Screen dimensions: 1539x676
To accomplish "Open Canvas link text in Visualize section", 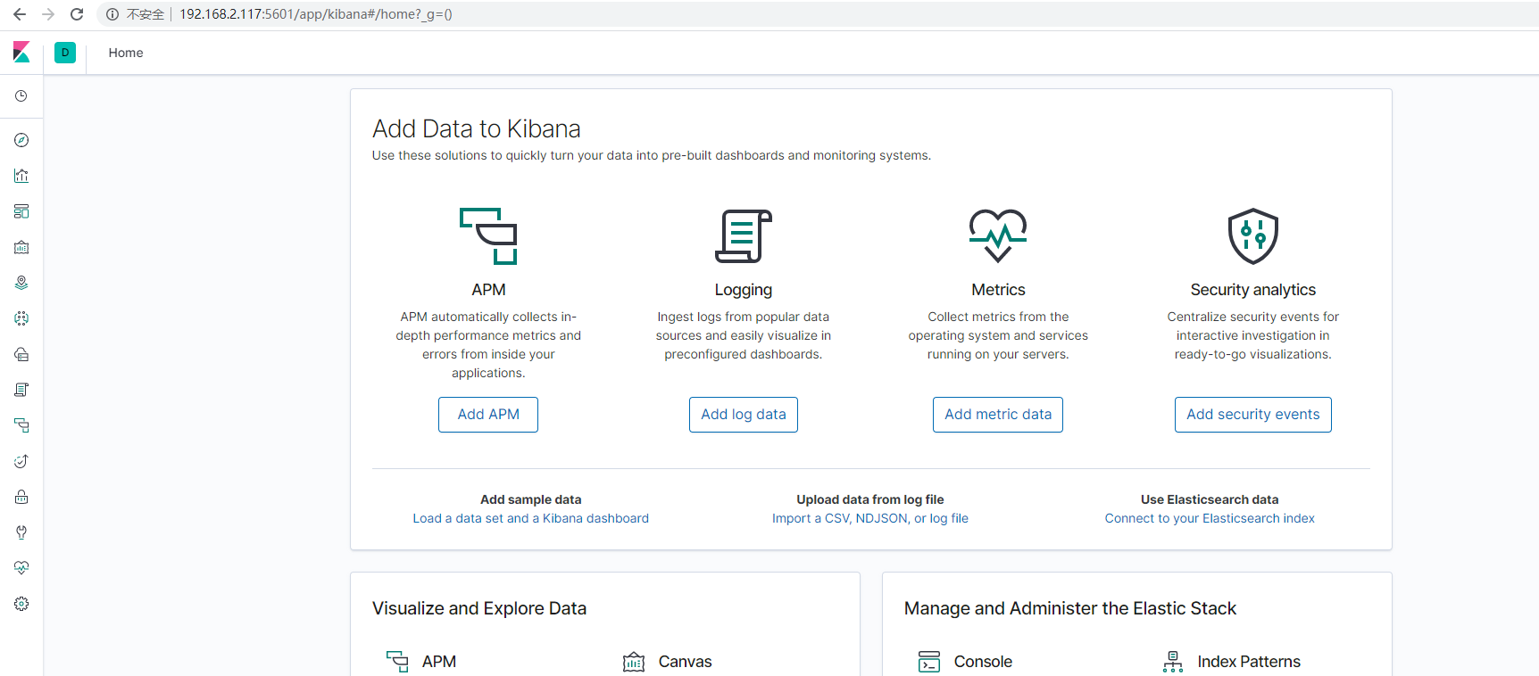I will click(x=686, y=662).
